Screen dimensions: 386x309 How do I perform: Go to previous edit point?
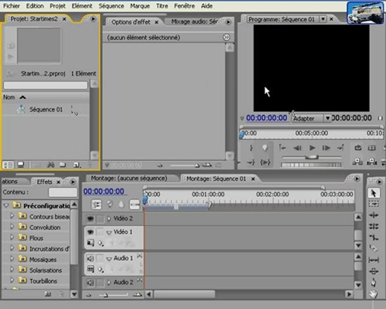pos(282,148)
